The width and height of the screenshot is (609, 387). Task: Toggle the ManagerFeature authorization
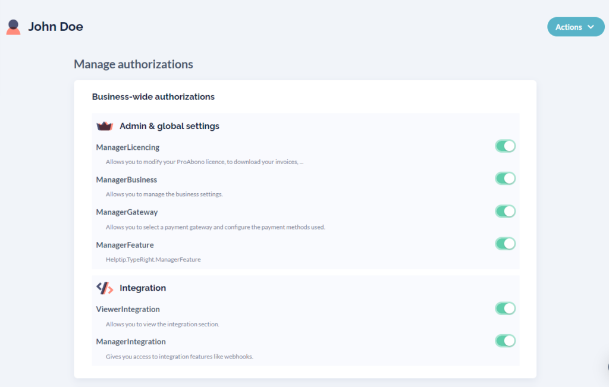(x=506, y=244)
